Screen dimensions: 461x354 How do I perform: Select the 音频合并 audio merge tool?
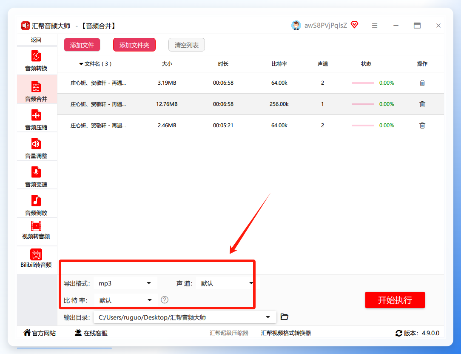pyautogui.click(x=36, y=90)
